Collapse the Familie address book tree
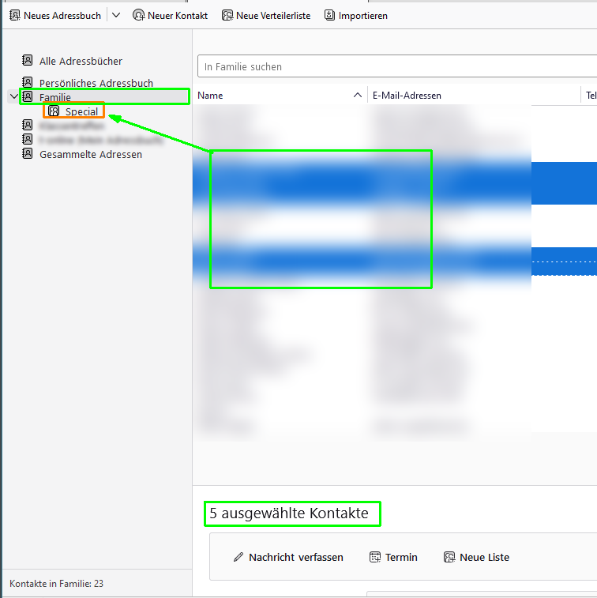This screenshot has width=597, height=598. (13, 96)
